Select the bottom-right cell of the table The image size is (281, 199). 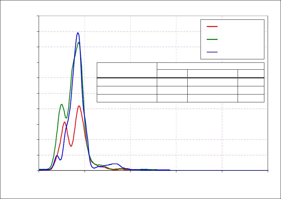(x=251, y=98)
